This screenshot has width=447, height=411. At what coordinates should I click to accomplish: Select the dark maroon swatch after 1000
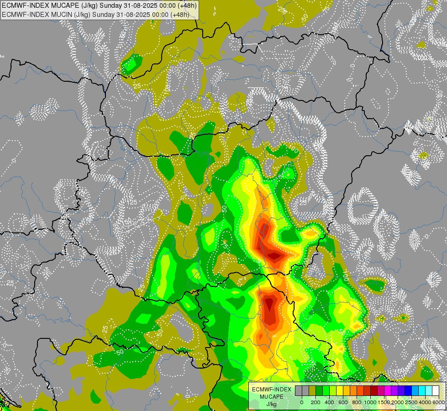click(x=374, y=390)
